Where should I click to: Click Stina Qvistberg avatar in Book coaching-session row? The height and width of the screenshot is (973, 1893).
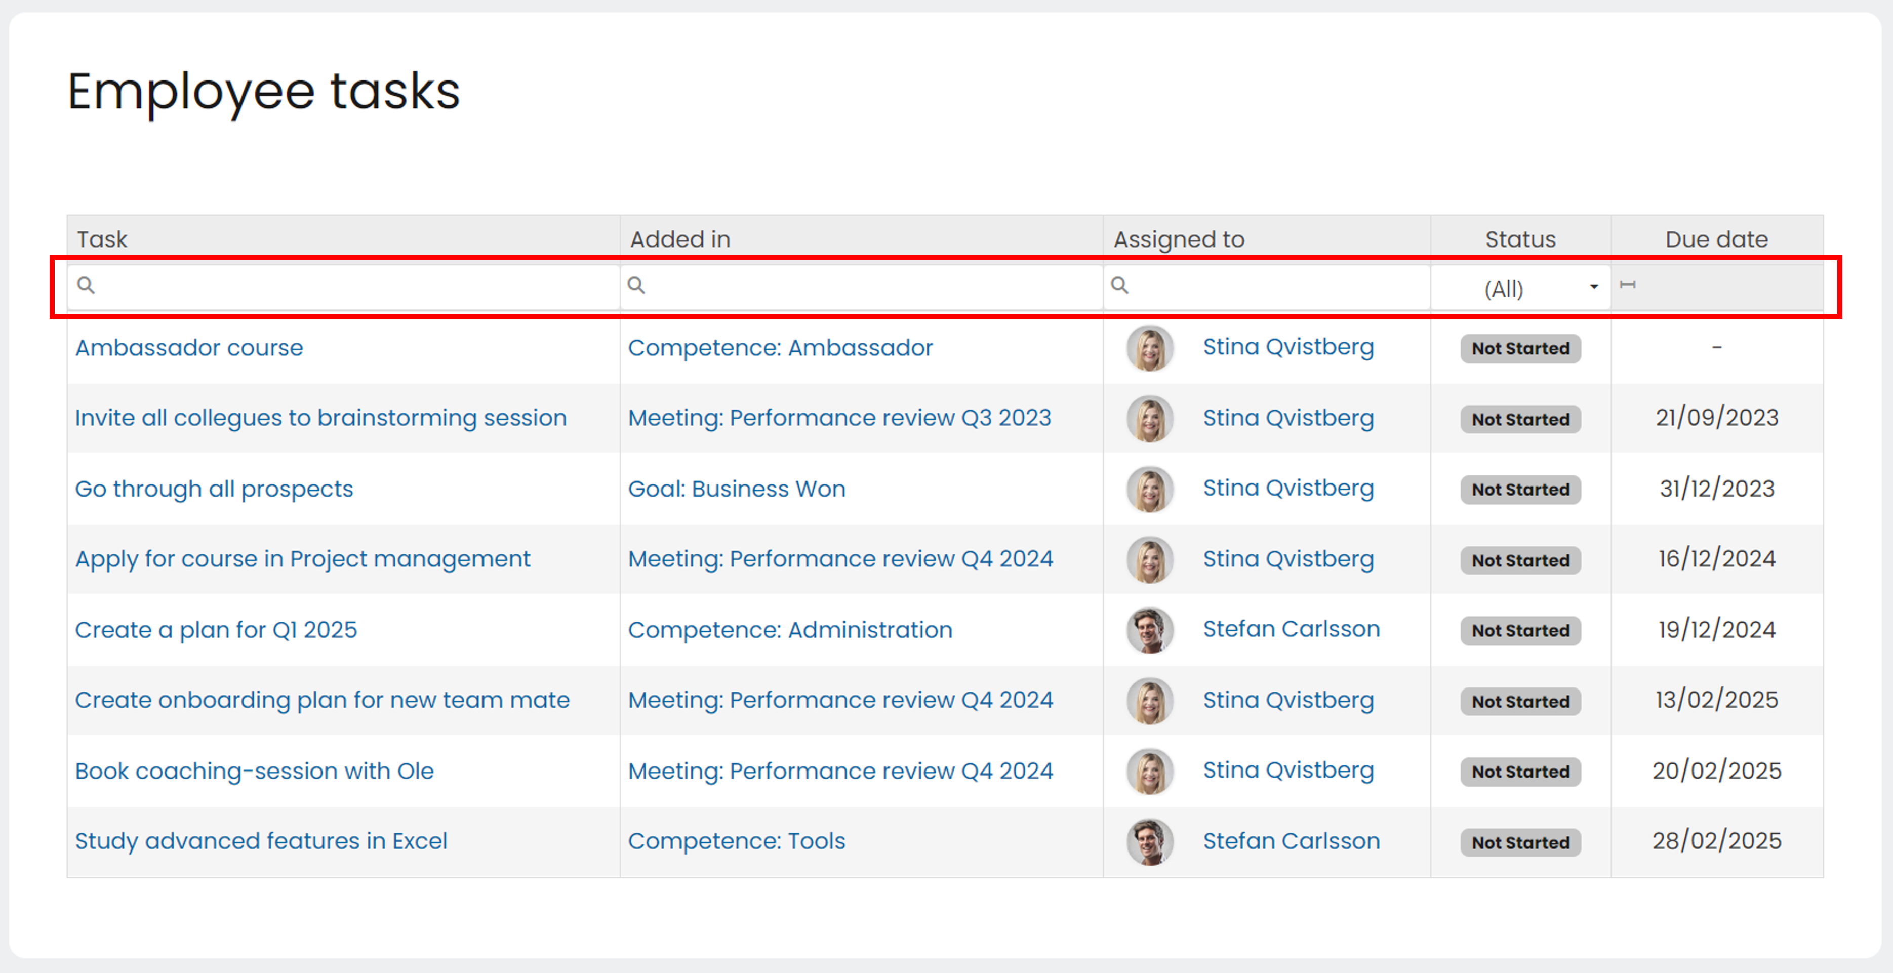[1149, 771]
